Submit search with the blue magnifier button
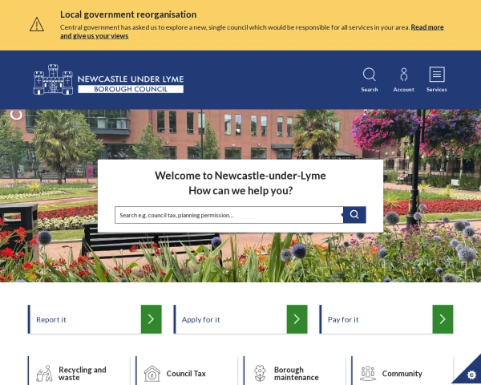The image size is (481, 385). pos(354,215)
